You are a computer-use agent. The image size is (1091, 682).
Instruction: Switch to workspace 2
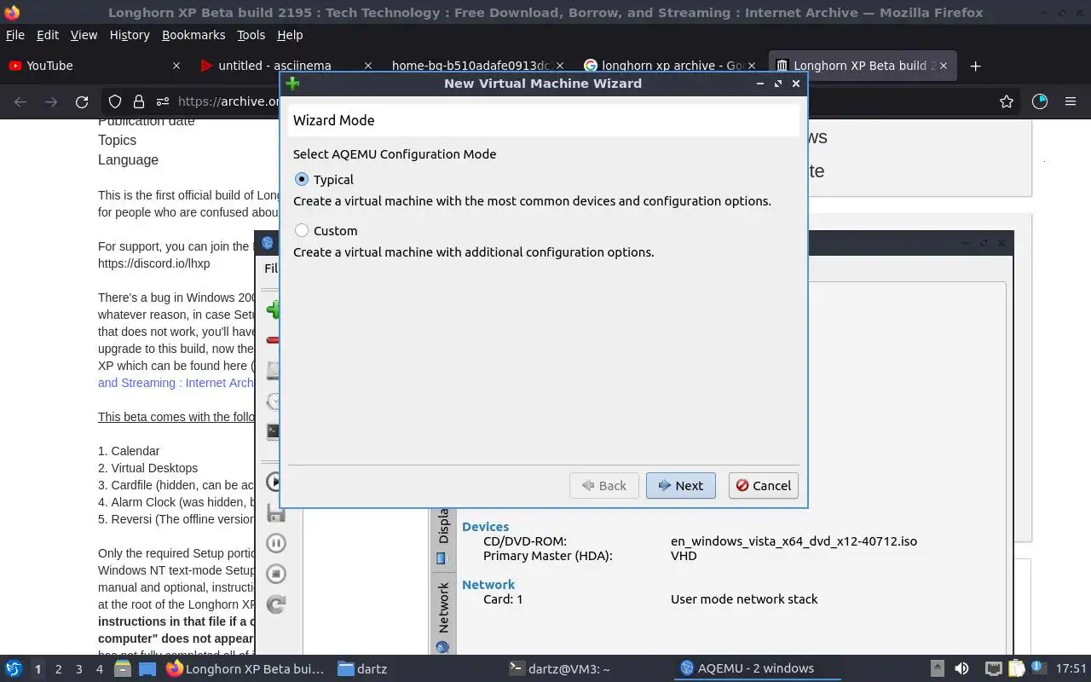[x=58, y=669]
